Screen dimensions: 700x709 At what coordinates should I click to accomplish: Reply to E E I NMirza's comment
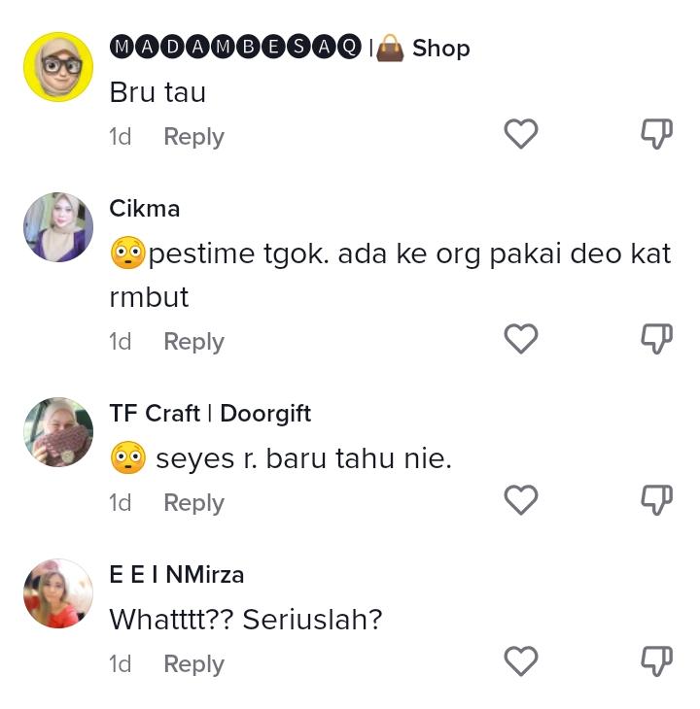pos(193,664)
